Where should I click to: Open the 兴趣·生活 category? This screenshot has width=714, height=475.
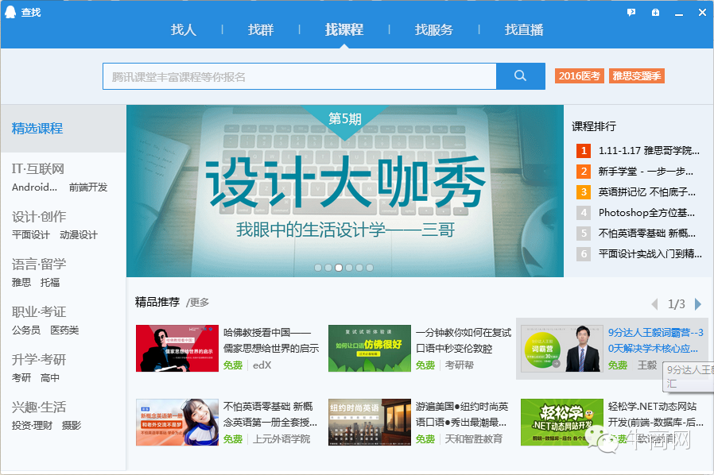click(x=39, y=407)
